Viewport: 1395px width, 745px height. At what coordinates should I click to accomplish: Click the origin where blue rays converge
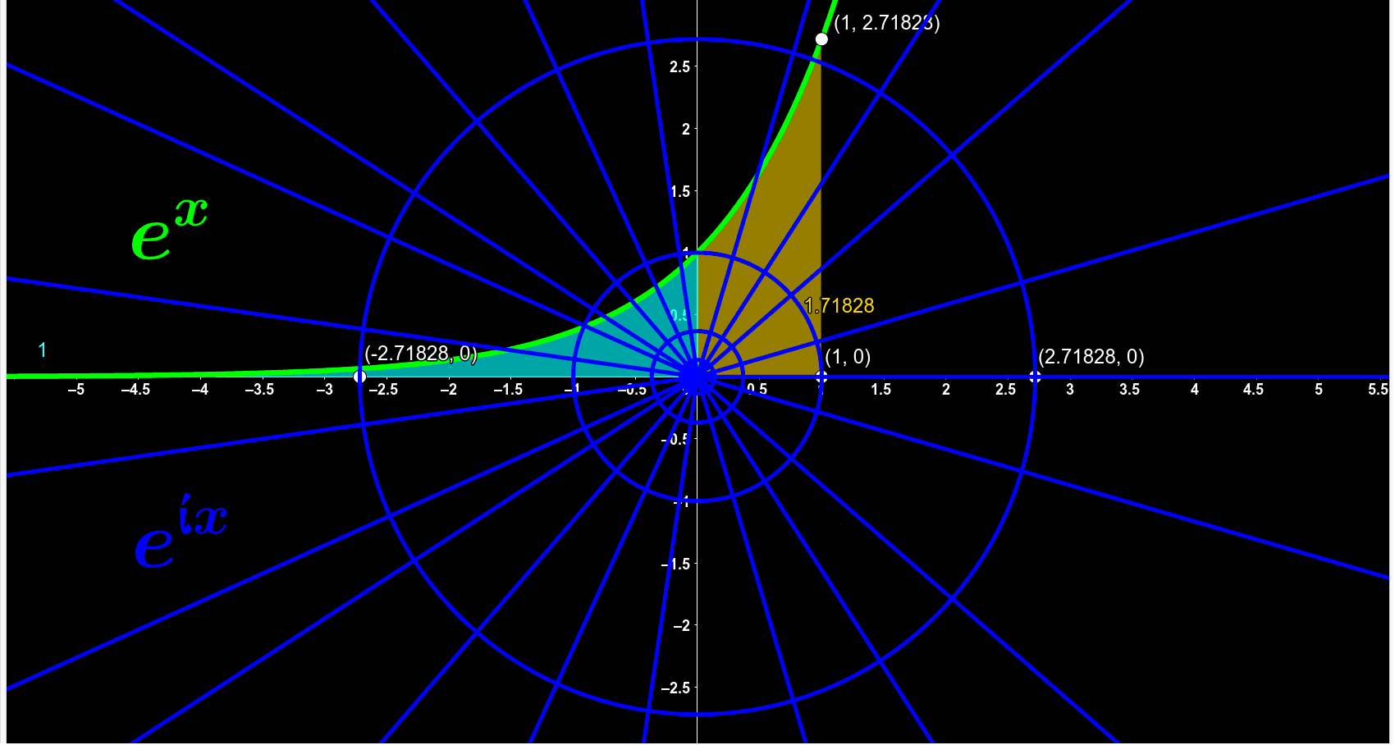[x=697, y=377]
